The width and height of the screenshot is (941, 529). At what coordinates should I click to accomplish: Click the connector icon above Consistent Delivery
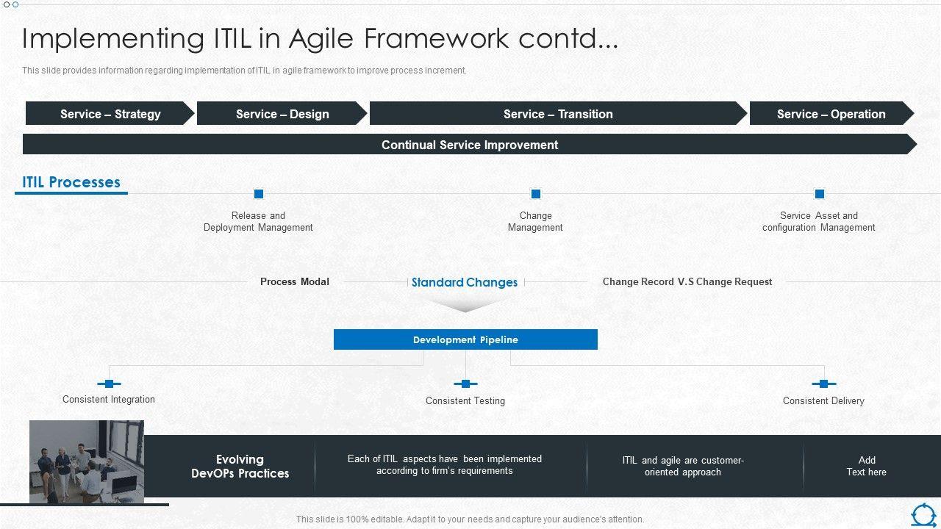(823, 384)
